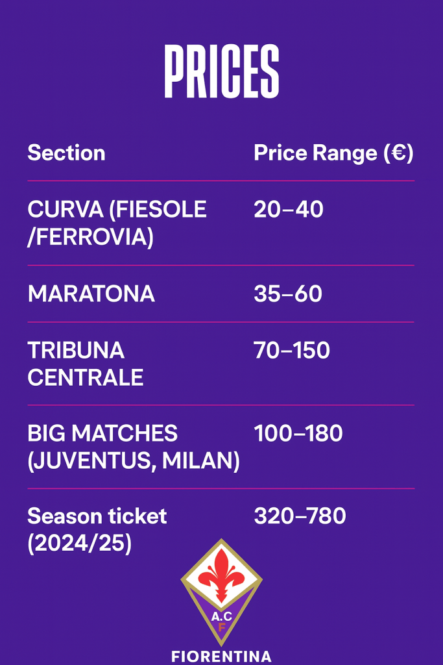Select the MARATONA section label
The image size is (443, 665).
[x=91, y=294]
